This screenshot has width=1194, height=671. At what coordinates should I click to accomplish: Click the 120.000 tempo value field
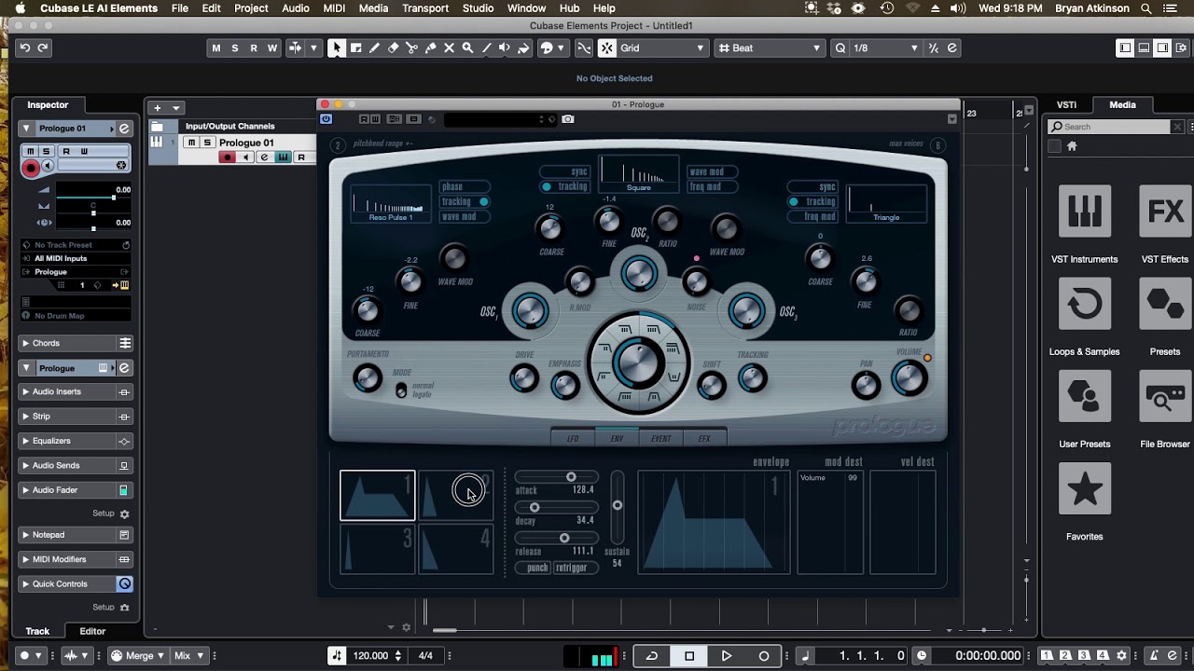[370, 656]
